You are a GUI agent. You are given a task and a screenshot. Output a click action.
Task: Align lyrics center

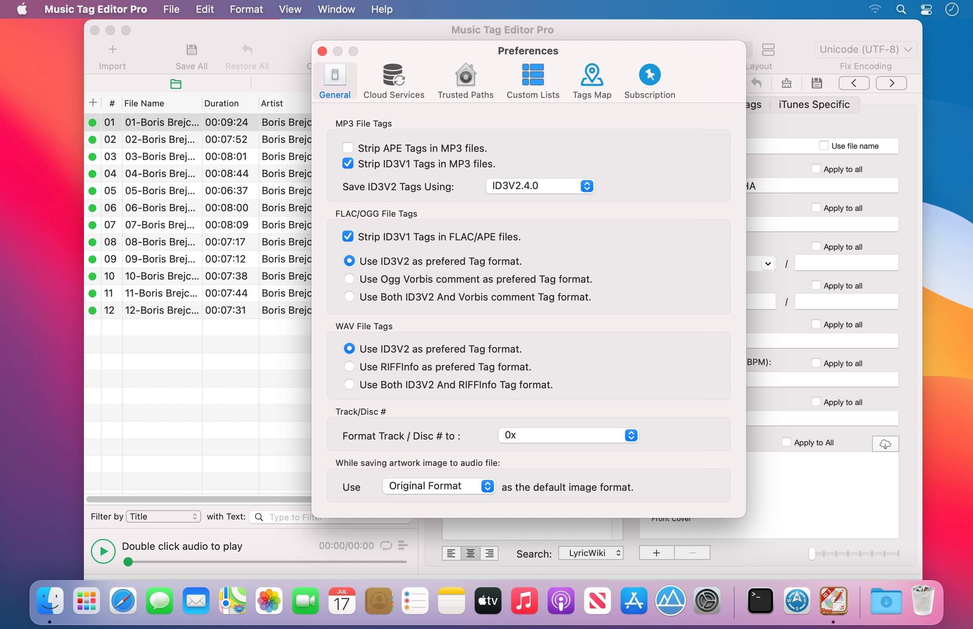(x=470, y=553)
